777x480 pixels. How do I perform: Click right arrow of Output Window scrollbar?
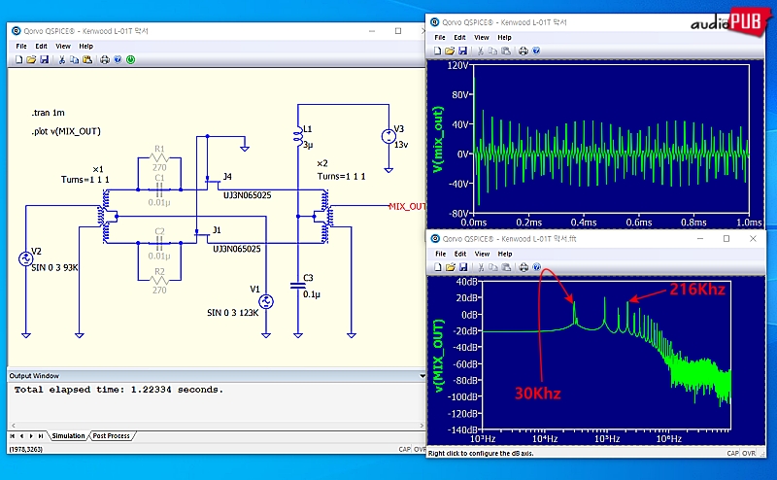point(422,426)
